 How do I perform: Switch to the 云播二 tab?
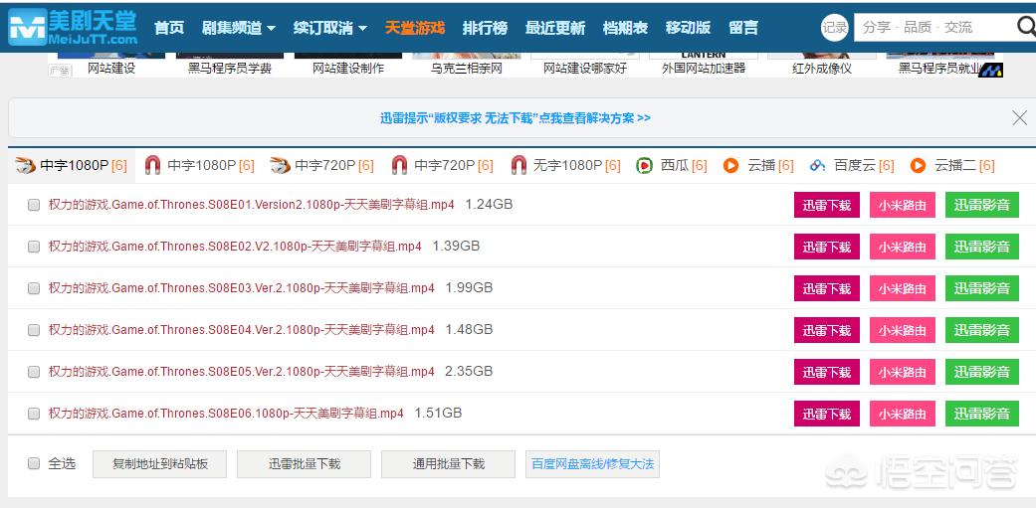952,166
